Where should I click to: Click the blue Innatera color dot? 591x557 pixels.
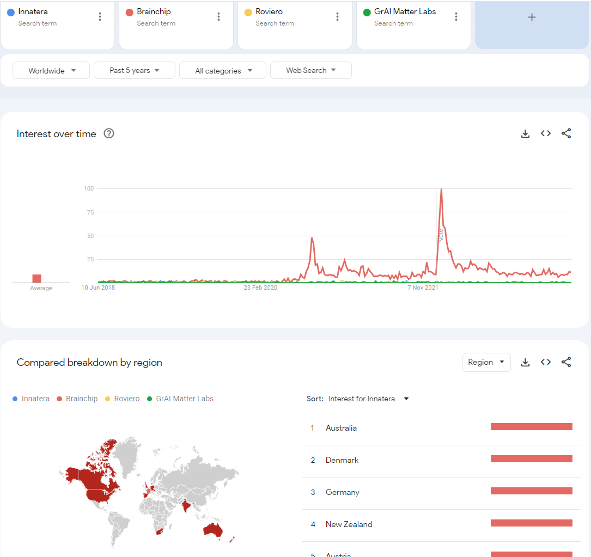tap(11, 13)
